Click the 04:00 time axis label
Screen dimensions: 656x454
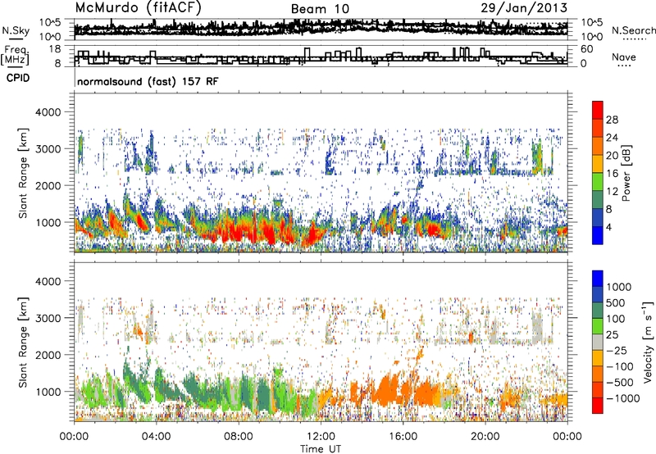pyautogui.click(x=156, y=437)
